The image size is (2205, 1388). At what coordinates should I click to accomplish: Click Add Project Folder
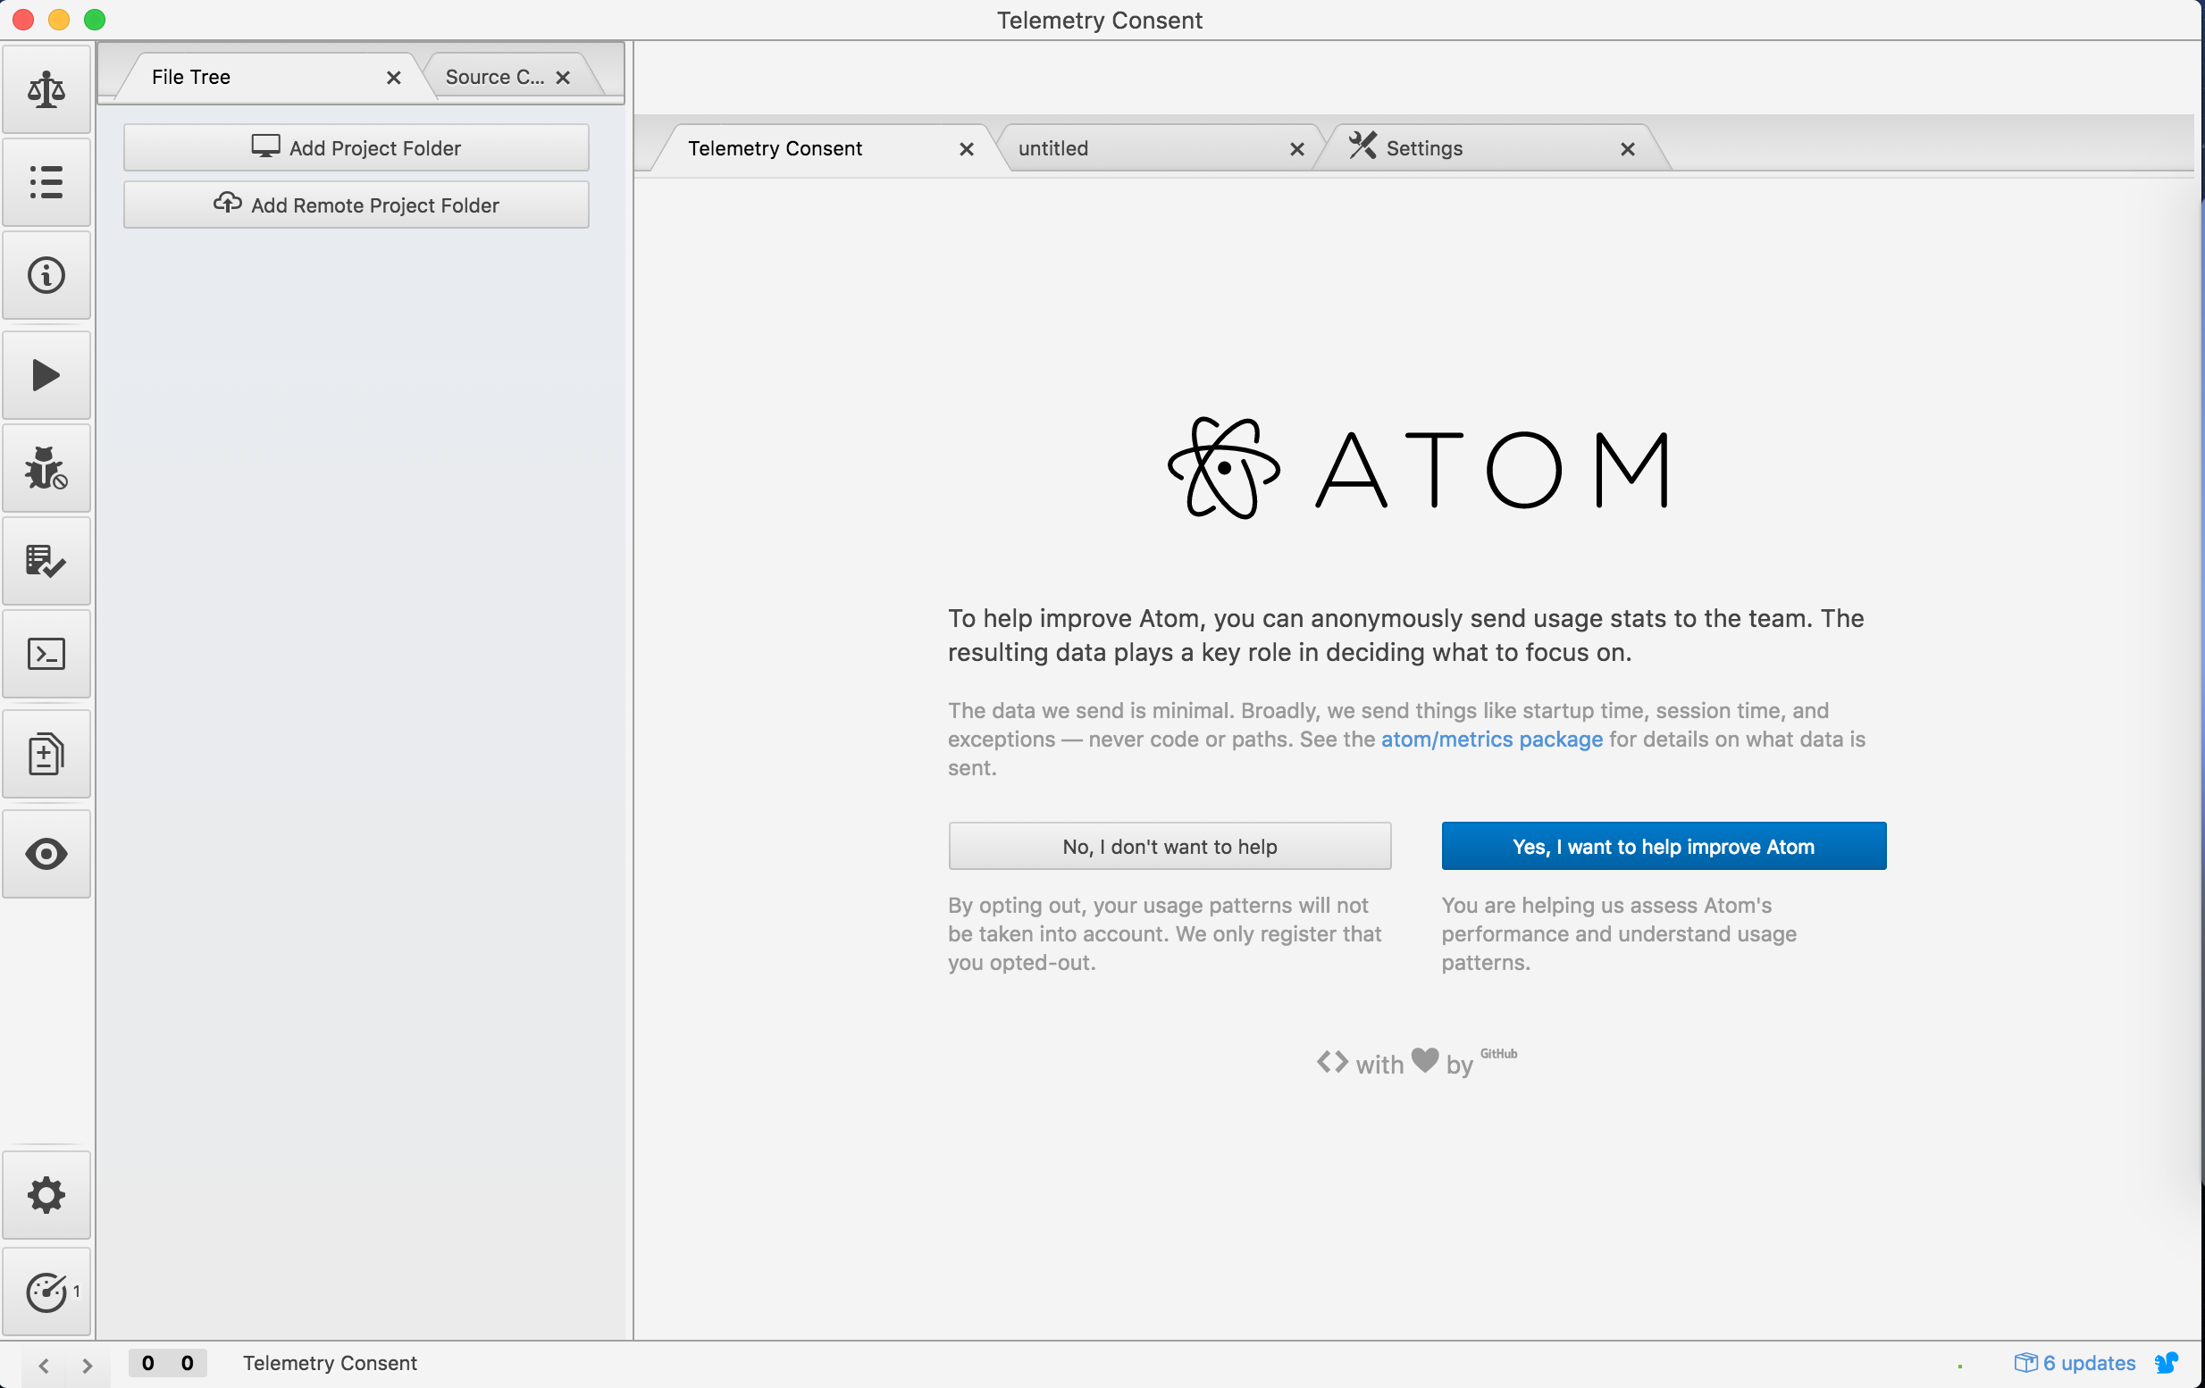tap(356, 147)
